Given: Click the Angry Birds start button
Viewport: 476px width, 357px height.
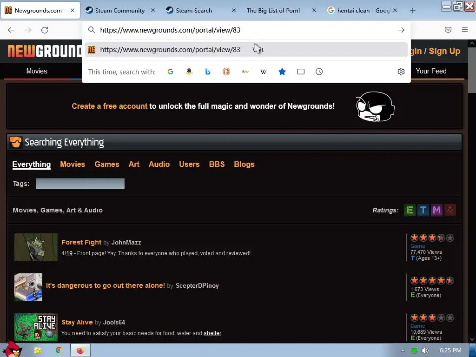Looking at the screenshot, I should click(13, 349).
